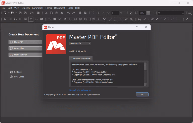Click the Delete X icon in toolbar
Screen dimensions: 193x123
click(62, 13)
